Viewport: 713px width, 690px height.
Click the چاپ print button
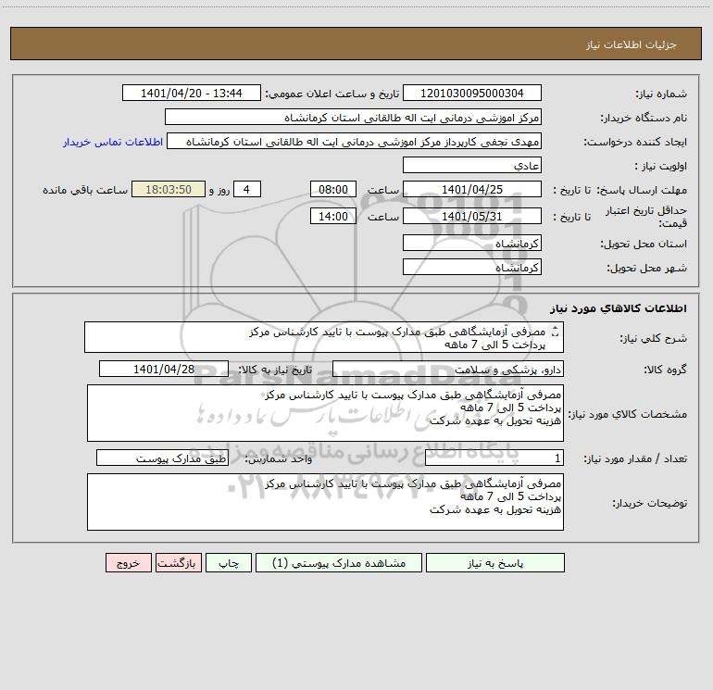click(229, 563)
